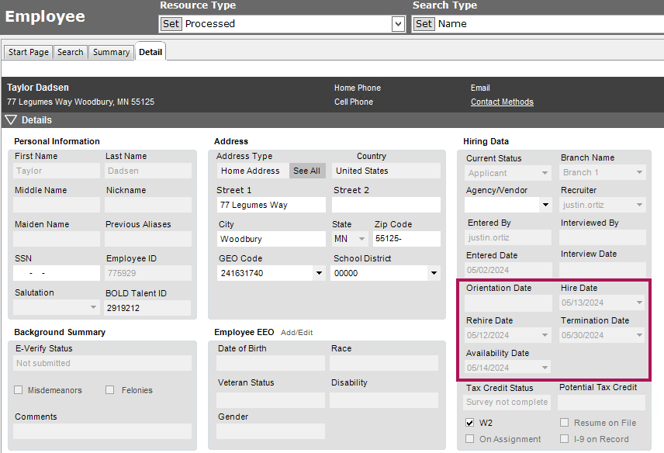Click See All address types button
The width and height of the screenshot is (664, 453).
pos(306,171)
